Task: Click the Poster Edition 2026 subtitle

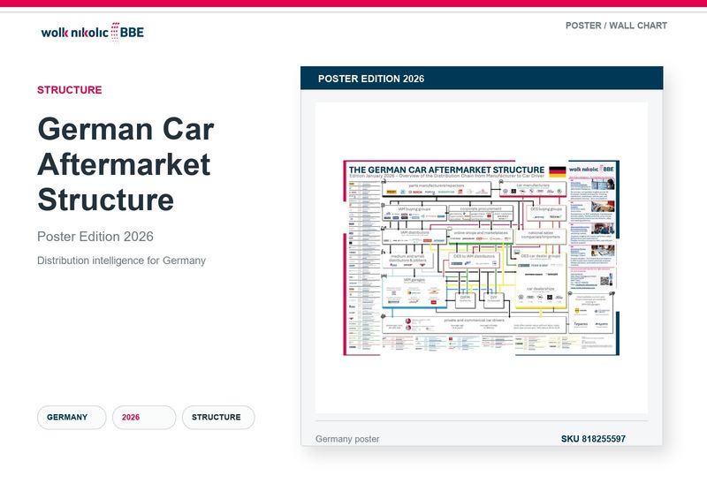Action: 95,237
